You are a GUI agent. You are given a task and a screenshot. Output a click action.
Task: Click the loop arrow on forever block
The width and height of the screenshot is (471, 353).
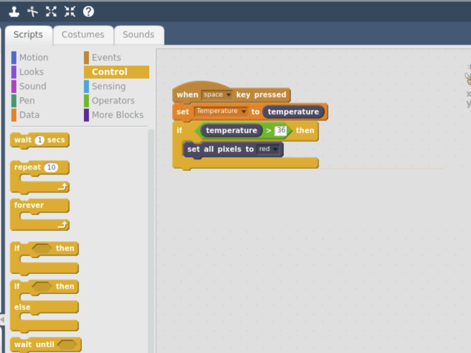click(x=63, y=225)
